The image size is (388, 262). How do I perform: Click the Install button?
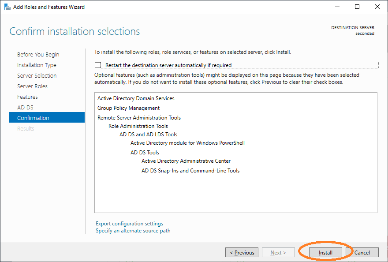tap(325, 253)
